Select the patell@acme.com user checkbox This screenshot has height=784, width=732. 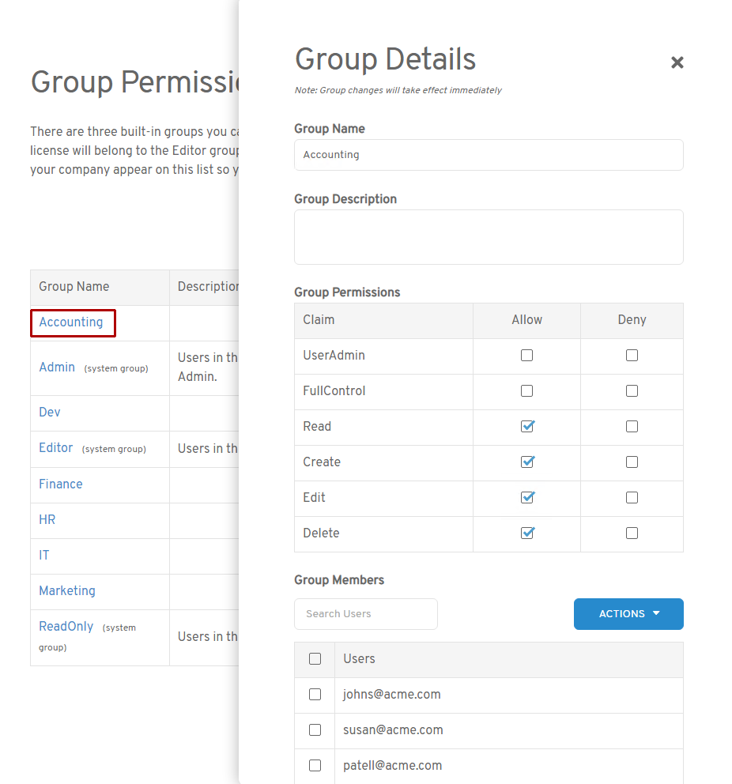pyautogui.click(x=315, y=766)
